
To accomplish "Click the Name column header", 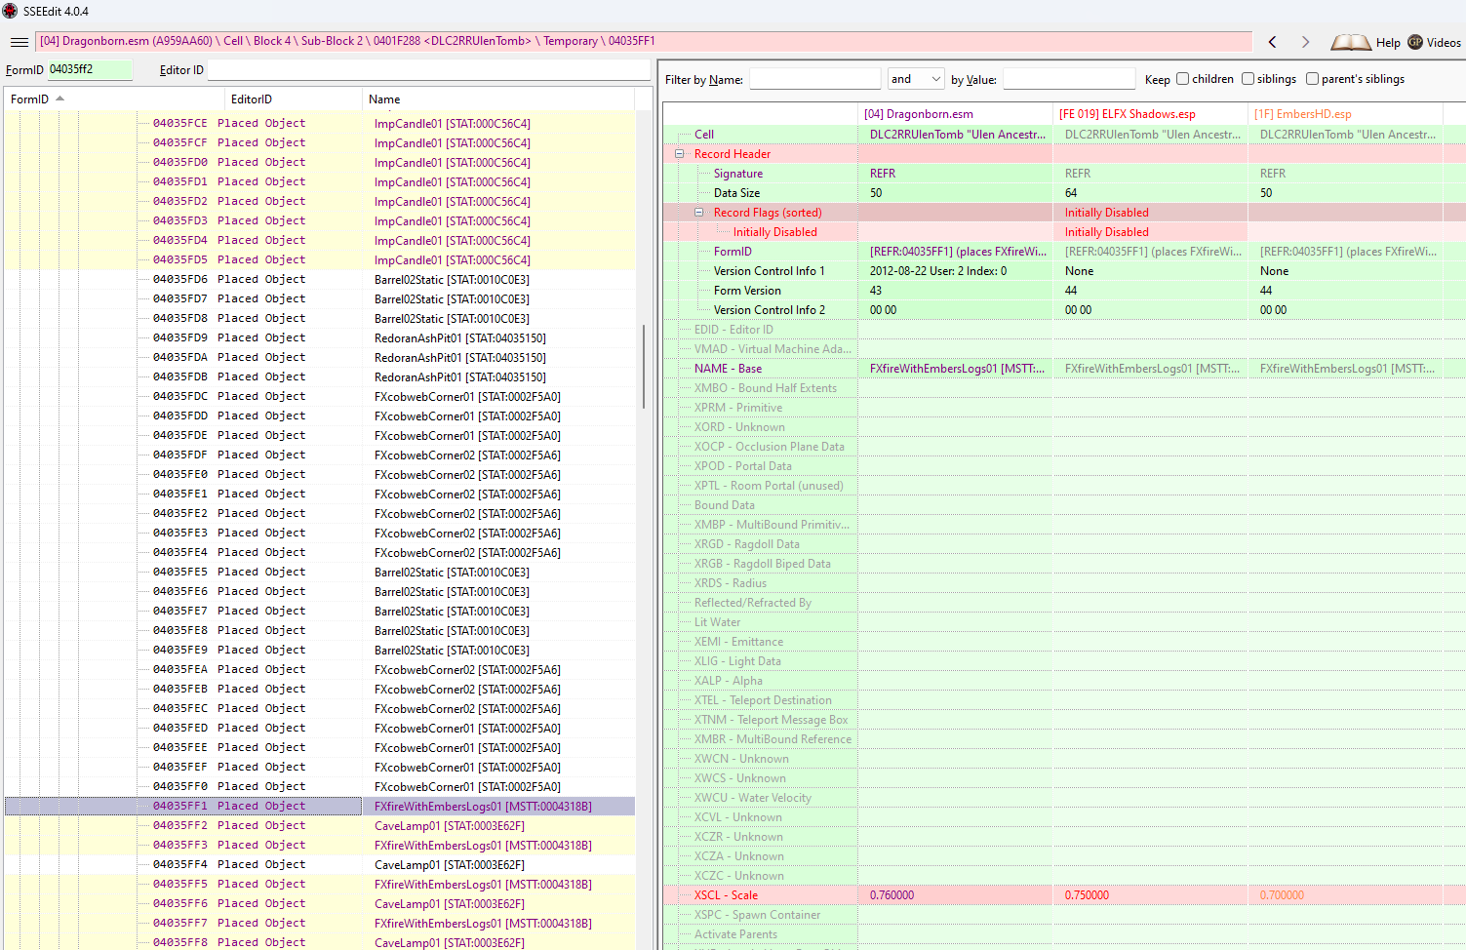I will click(x=384, y=99).
